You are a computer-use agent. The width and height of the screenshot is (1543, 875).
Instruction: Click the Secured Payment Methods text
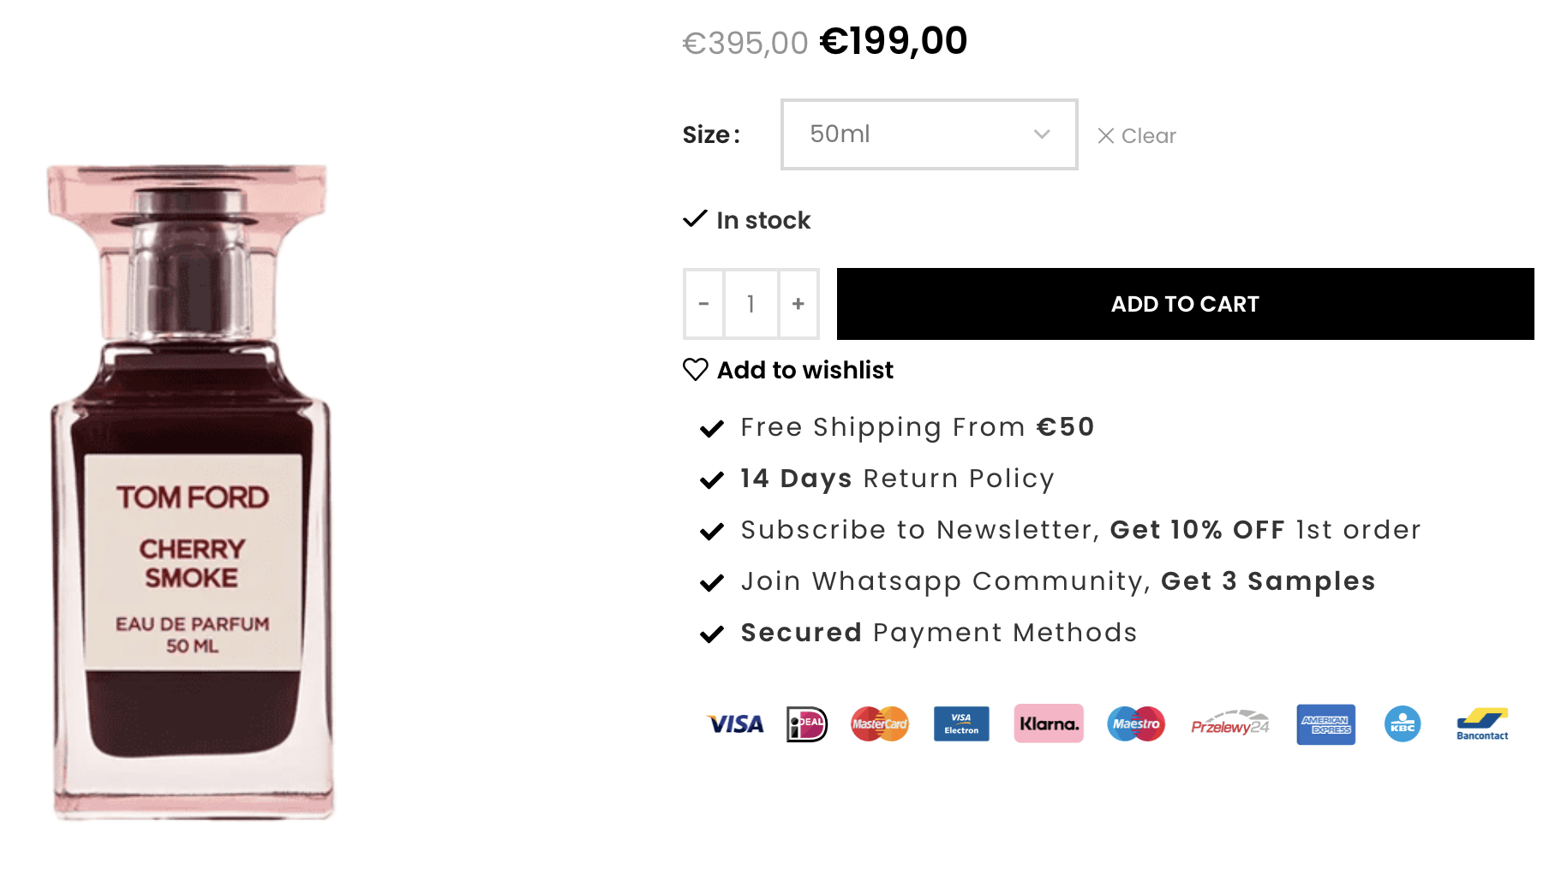938,633
